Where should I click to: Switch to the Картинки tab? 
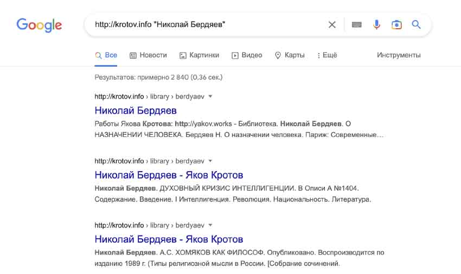coord(200,55)
